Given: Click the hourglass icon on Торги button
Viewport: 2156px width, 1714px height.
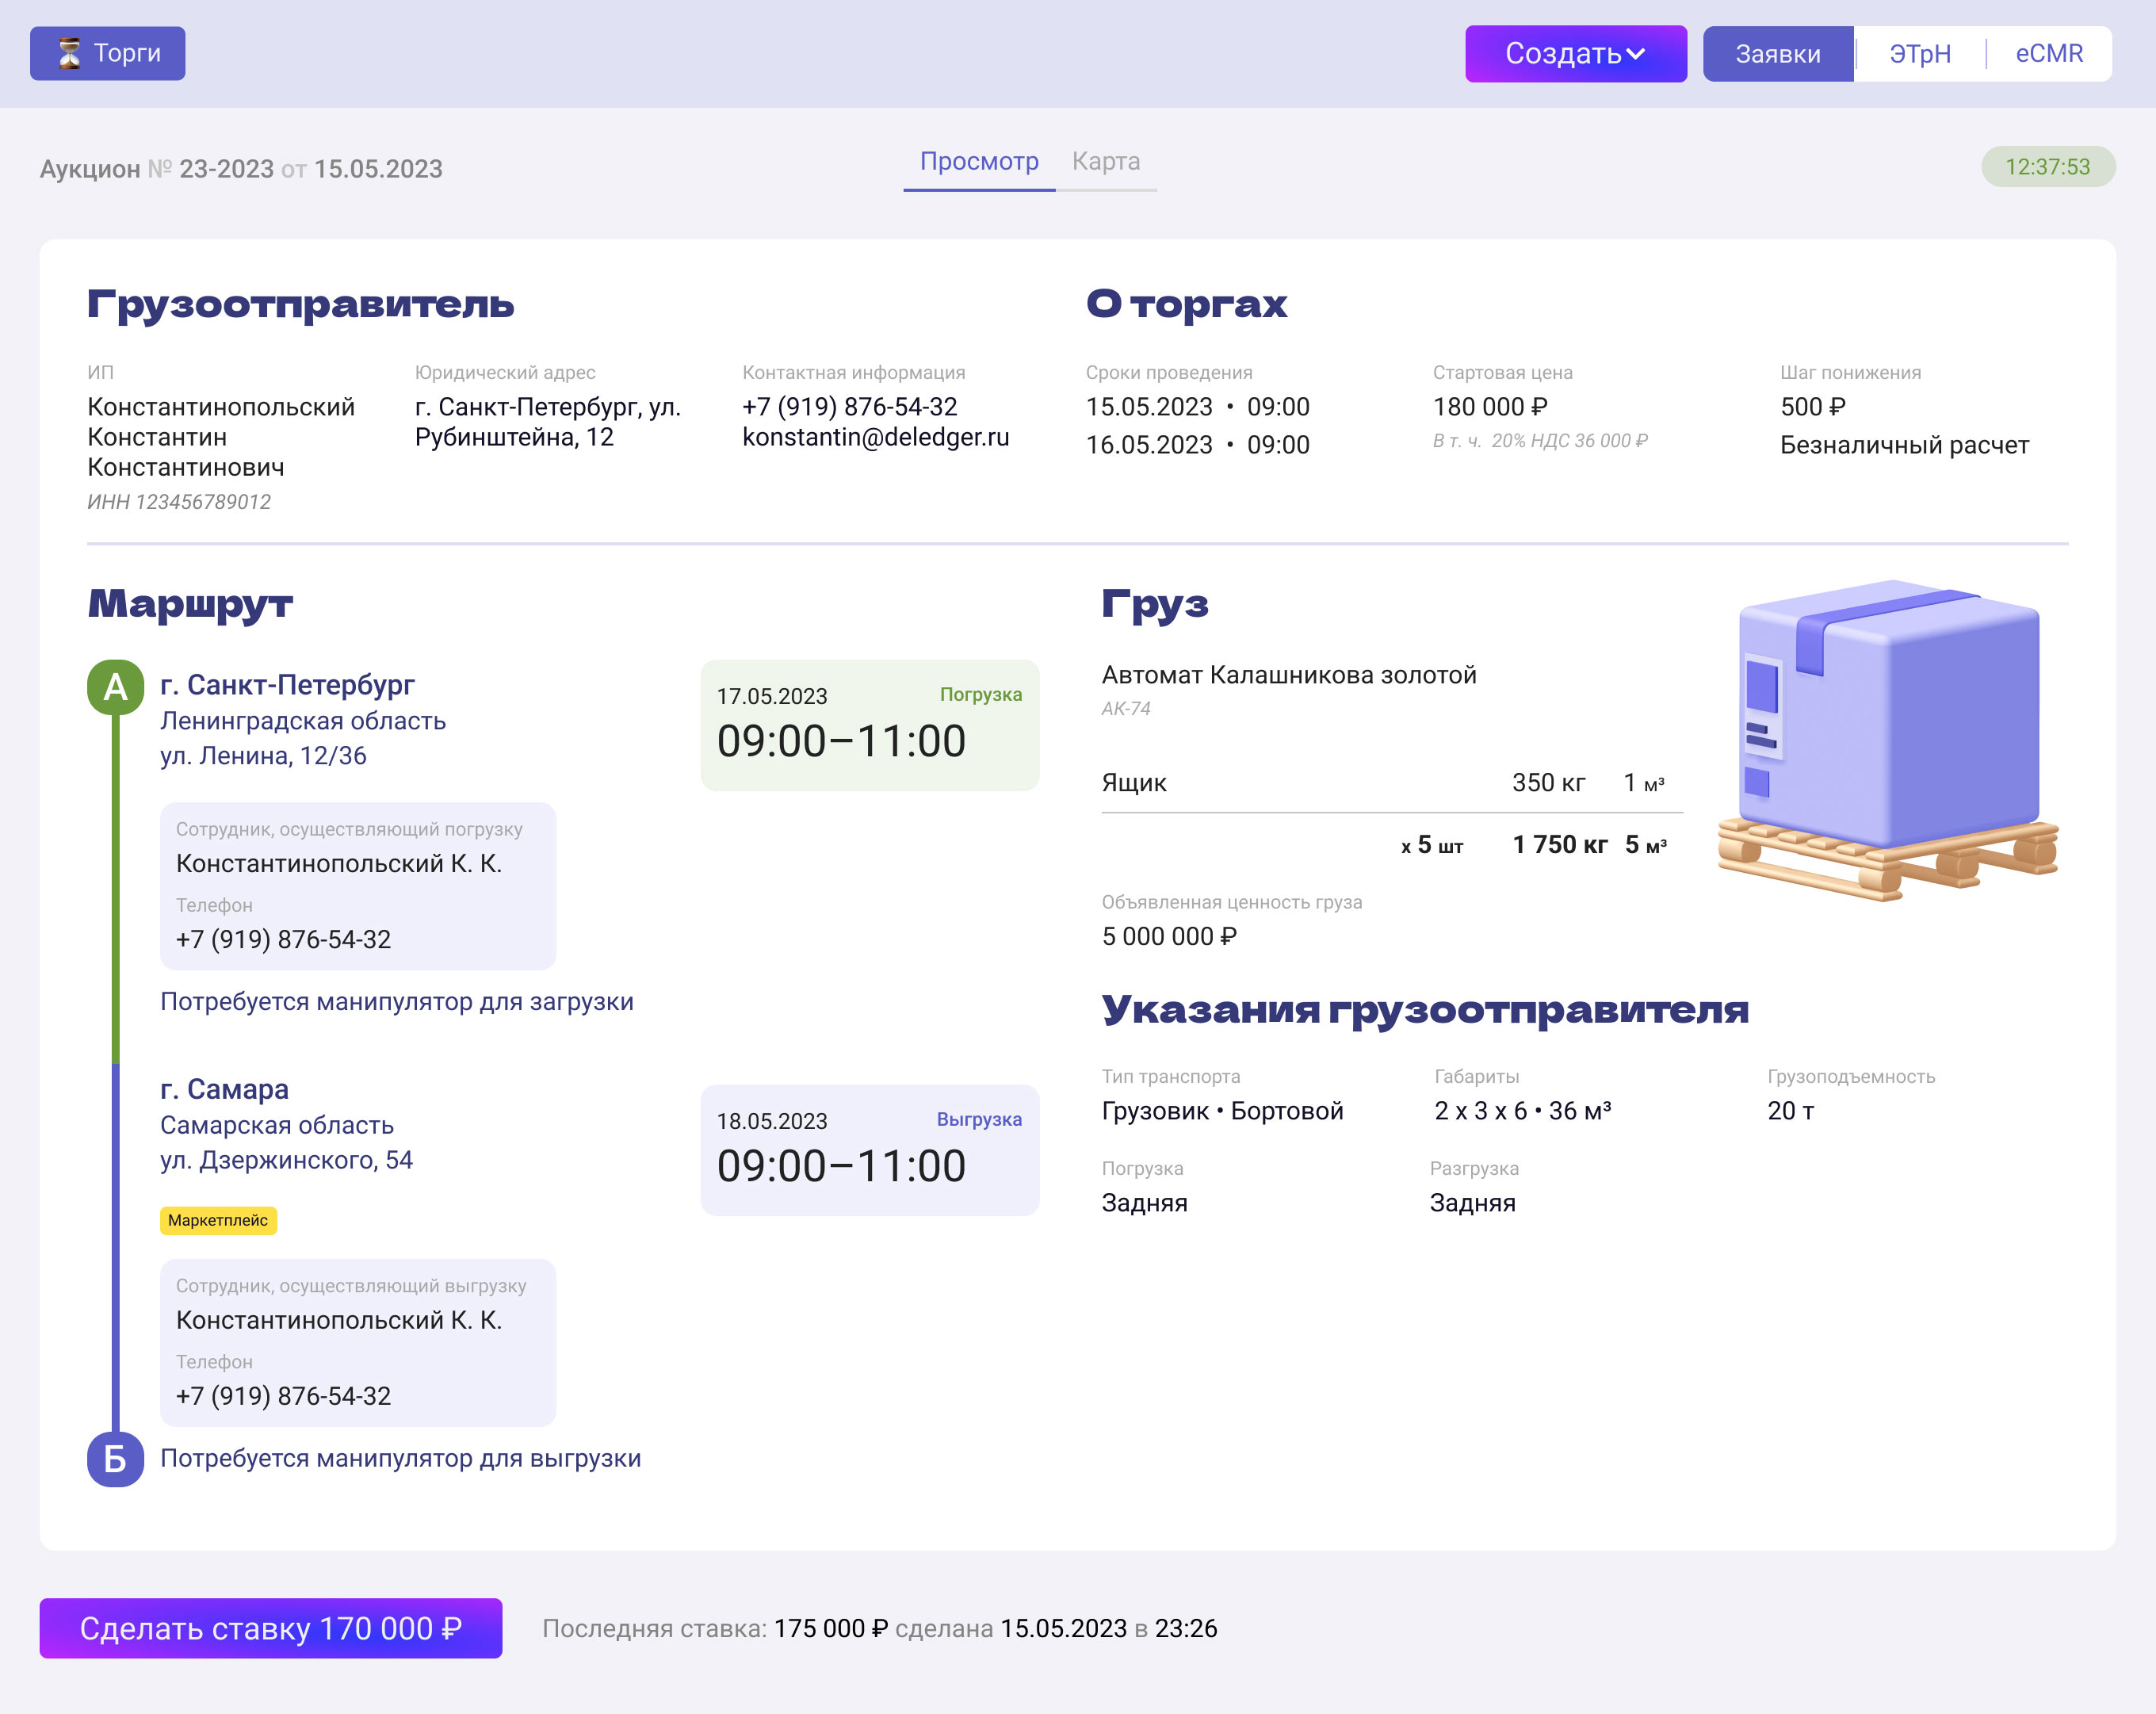Looking at the screenshot, I should coord(69,53).
